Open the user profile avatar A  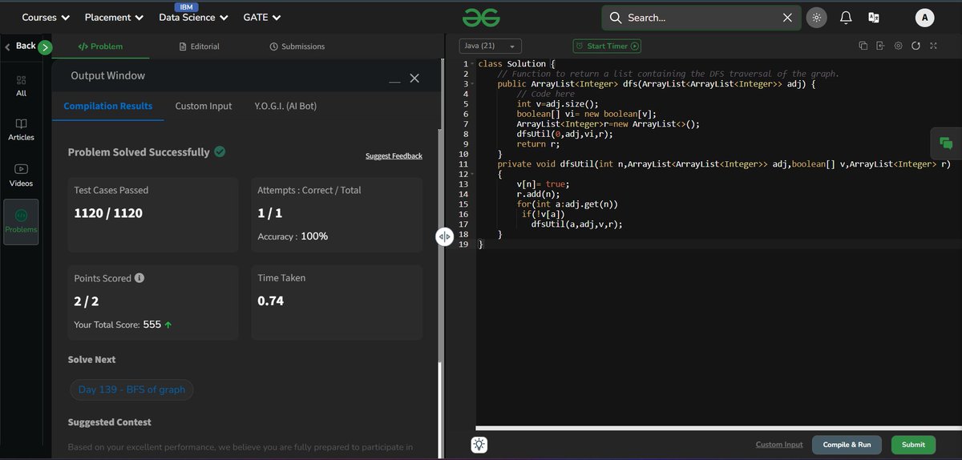pyautogui.click(x=926, y=18)
